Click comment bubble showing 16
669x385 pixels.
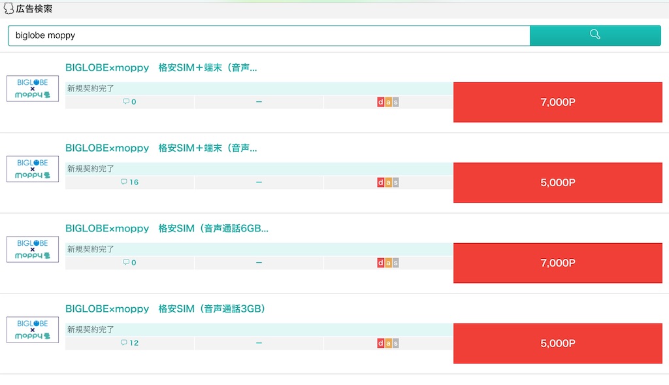(x=129, y=182)
